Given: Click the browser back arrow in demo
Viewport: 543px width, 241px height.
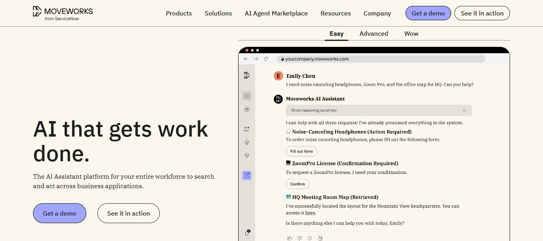Looking at the screenshot, I should point(246,59).
